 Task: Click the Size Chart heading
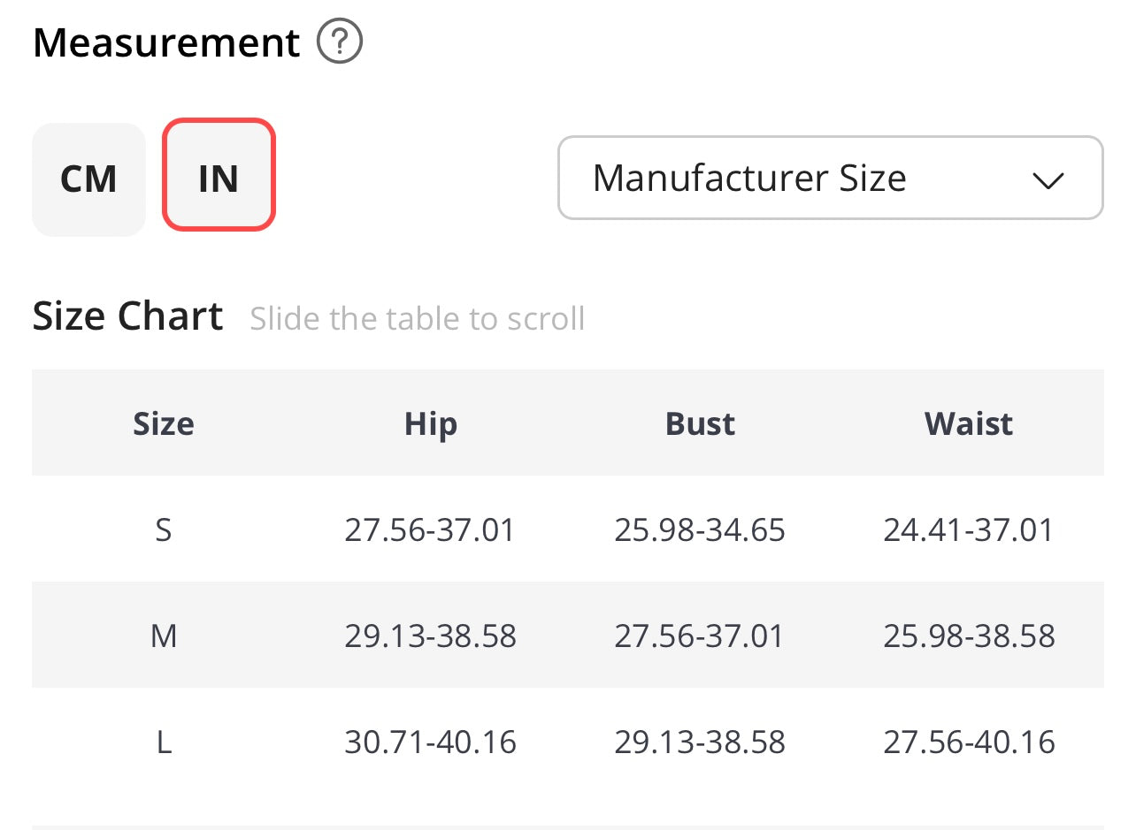coord(128,316)
